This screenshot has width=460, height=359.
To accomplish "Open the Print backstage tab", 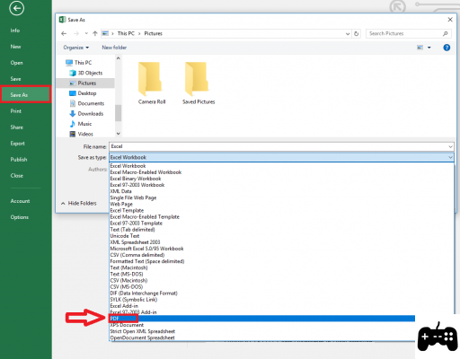I will (x=16, y=111).
